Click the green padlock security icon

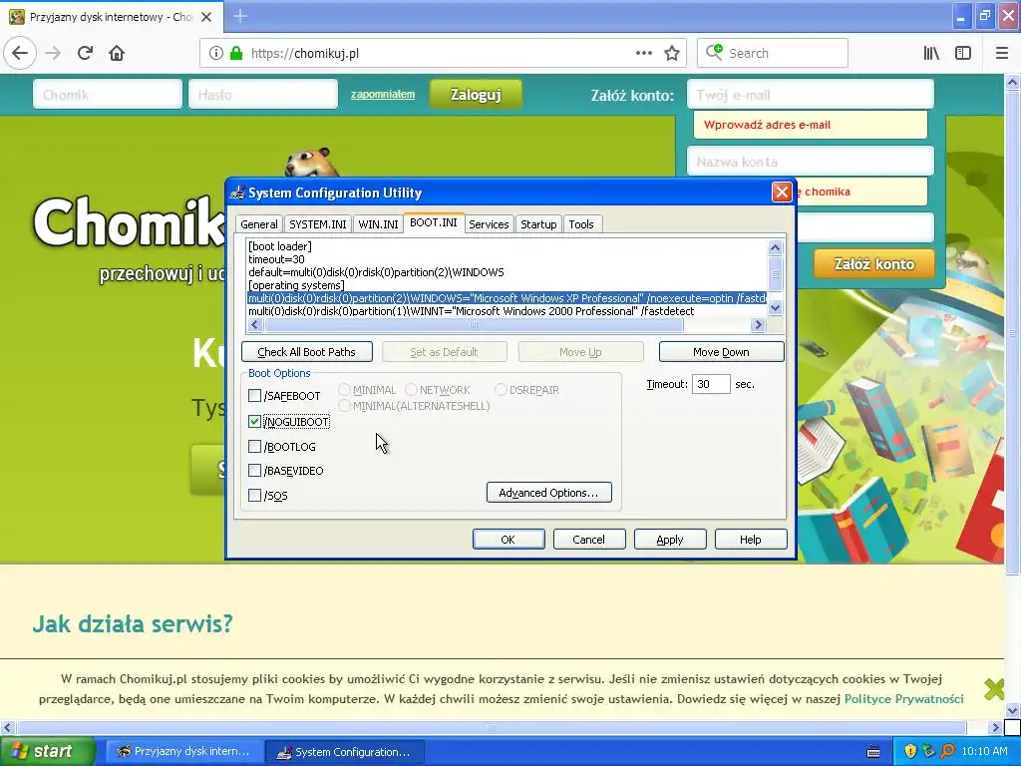(x=236, y=54)
